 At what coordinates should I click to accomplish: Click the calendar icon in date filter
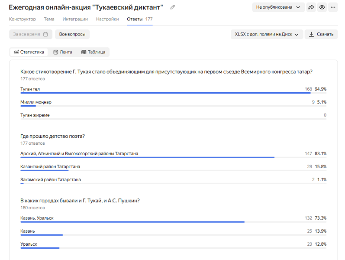(x=45, y=34)
